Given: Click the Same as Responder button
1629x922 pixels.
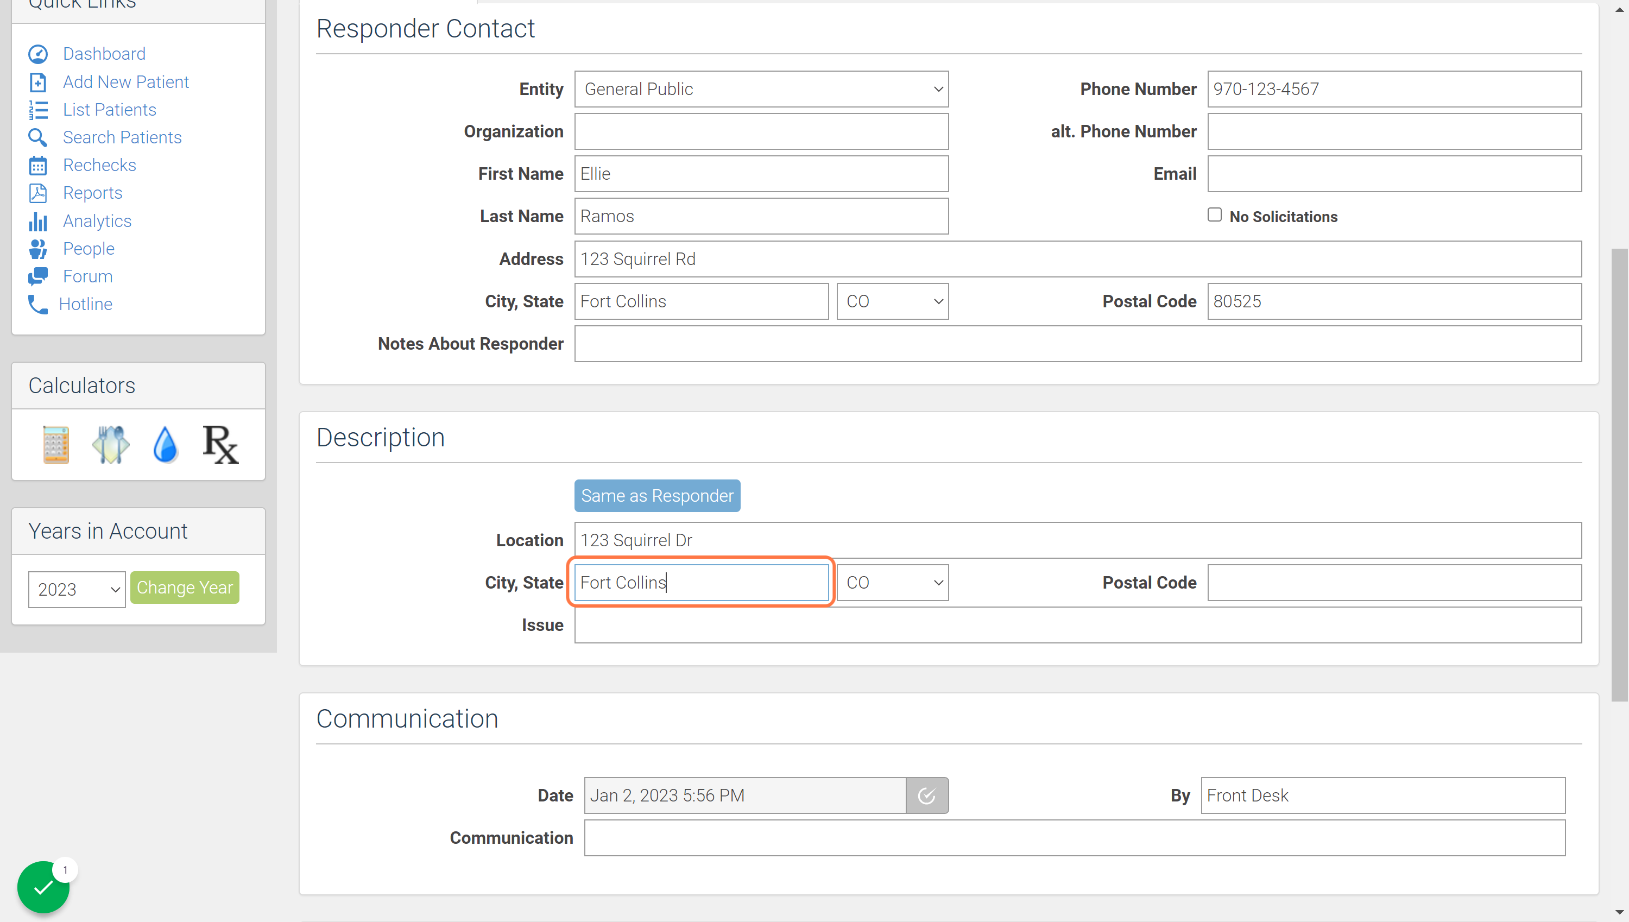Looking at the screenshot, I should [657, 496].
